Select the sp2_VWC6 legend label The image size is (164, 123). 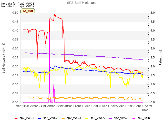pyautogui.click(x=121, y=118)
